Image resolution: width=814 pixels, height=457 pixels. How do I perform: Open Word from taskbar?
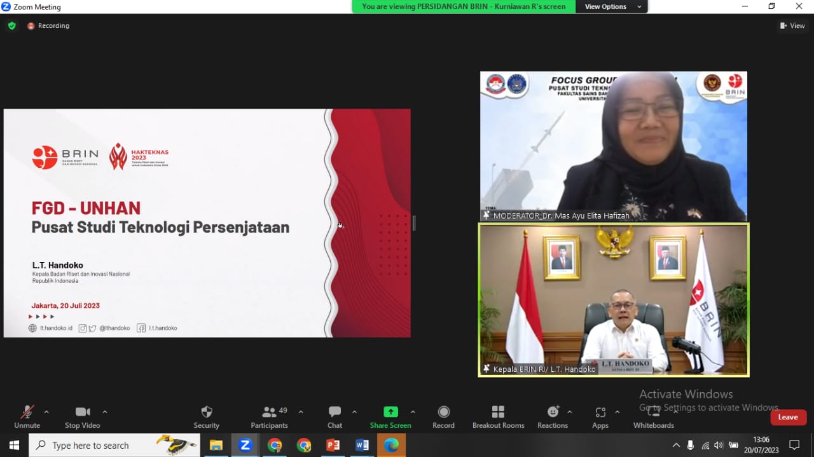click(x=362, y=445)
